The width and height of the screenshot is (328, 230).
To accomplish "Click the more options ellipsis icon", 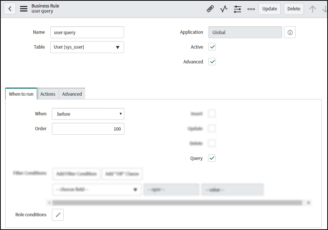I will 251,9.
